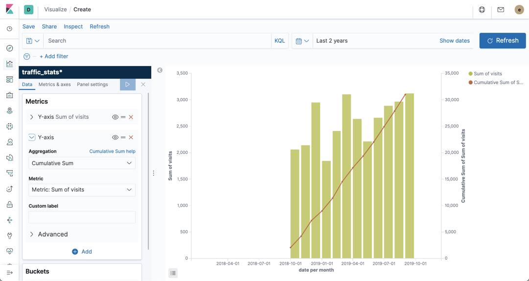Click Visualize breadcrumb
This screenshot has width=529, height=281.
(55, 9)
